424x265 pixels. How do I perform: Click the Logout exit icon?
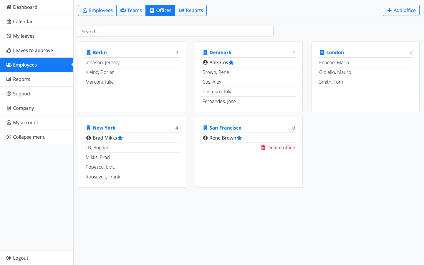[x=9, y=258]
